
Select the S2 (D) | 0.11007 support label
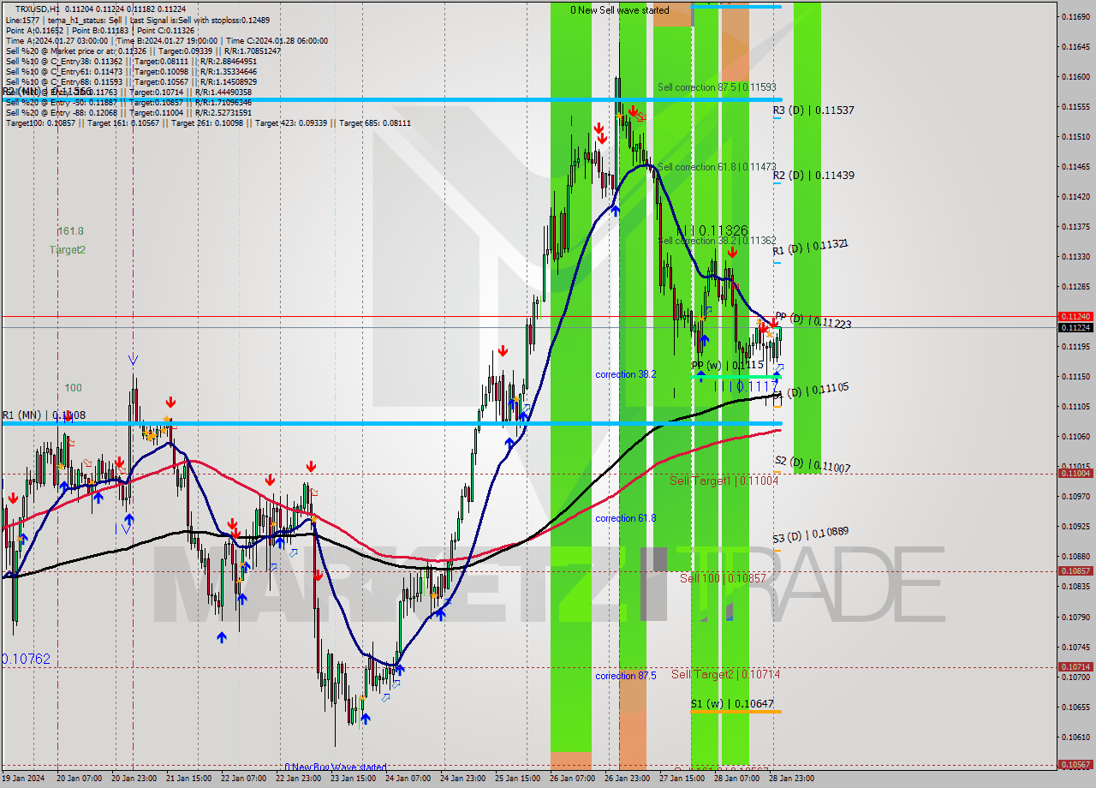(812, 463)
